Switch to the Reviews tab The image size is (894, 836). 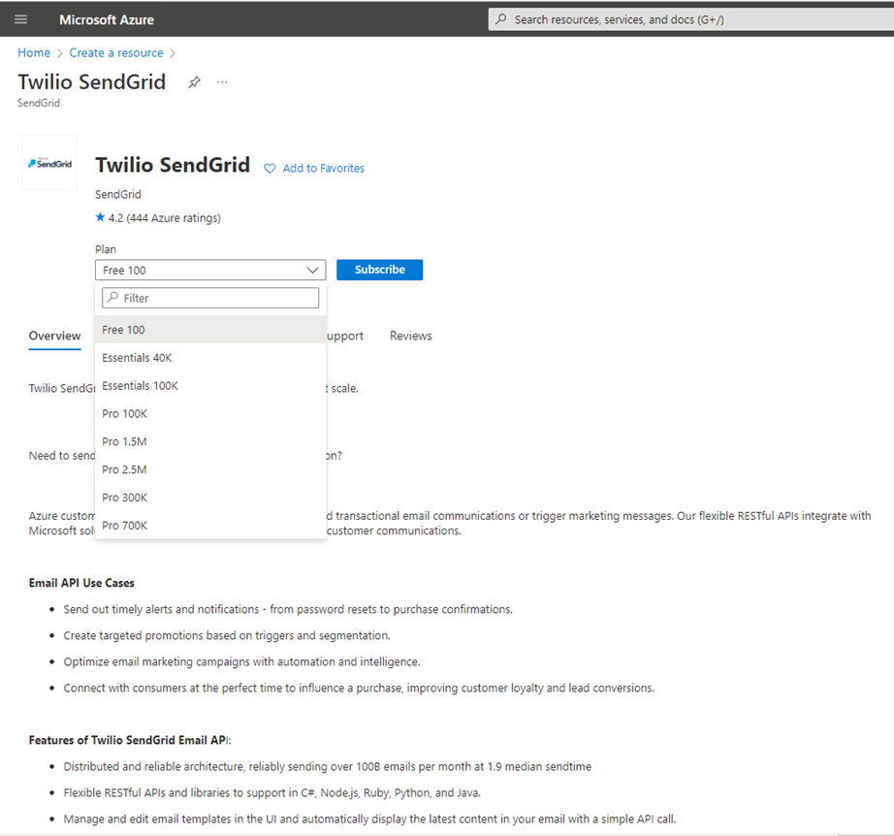pyautogui.click(x=410, y=336)
